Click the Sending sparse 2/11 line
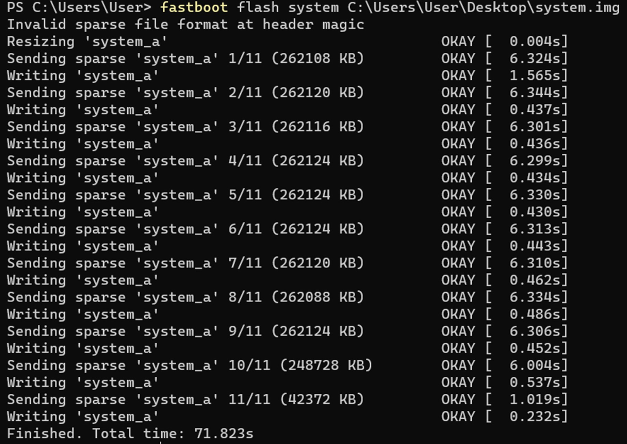This screenshot has width=627, height=444. click(x=186, y=92)
